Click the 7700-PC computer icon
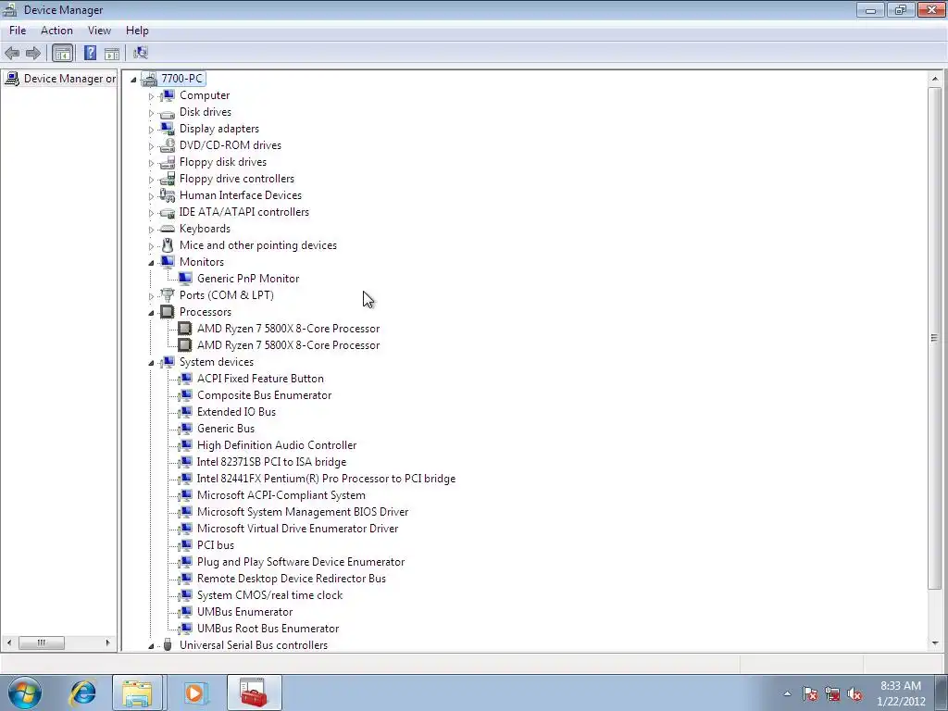 click(x=149, y=79)
